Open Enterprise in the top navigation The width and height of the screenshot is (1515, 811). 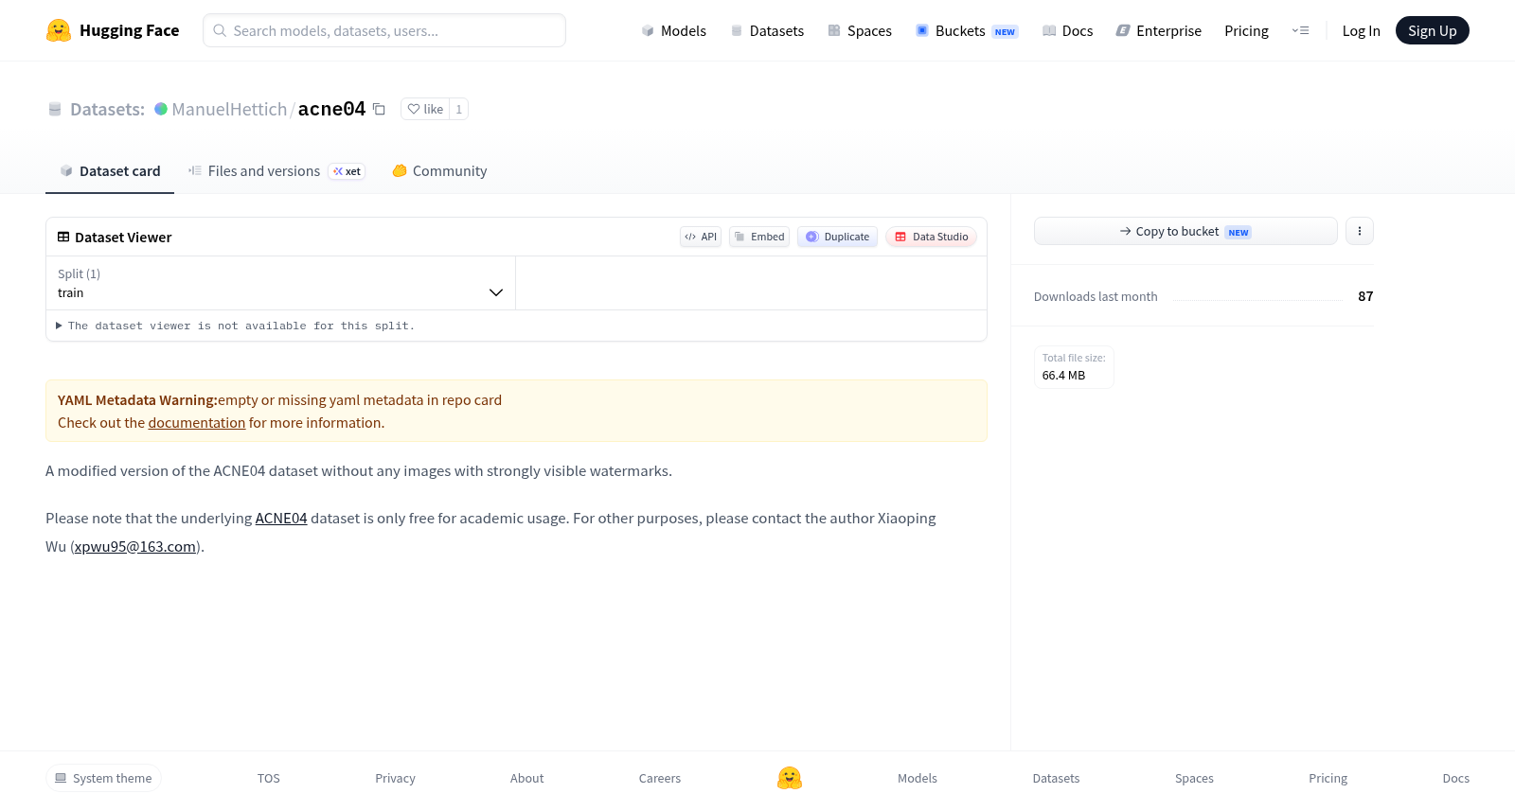click(x=1159, y=30)
